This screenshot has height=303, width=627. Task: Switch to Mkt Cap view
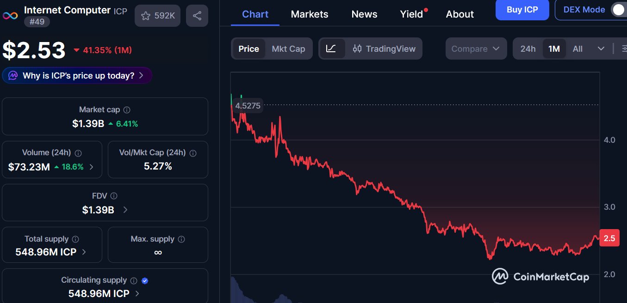coord(288,48)
